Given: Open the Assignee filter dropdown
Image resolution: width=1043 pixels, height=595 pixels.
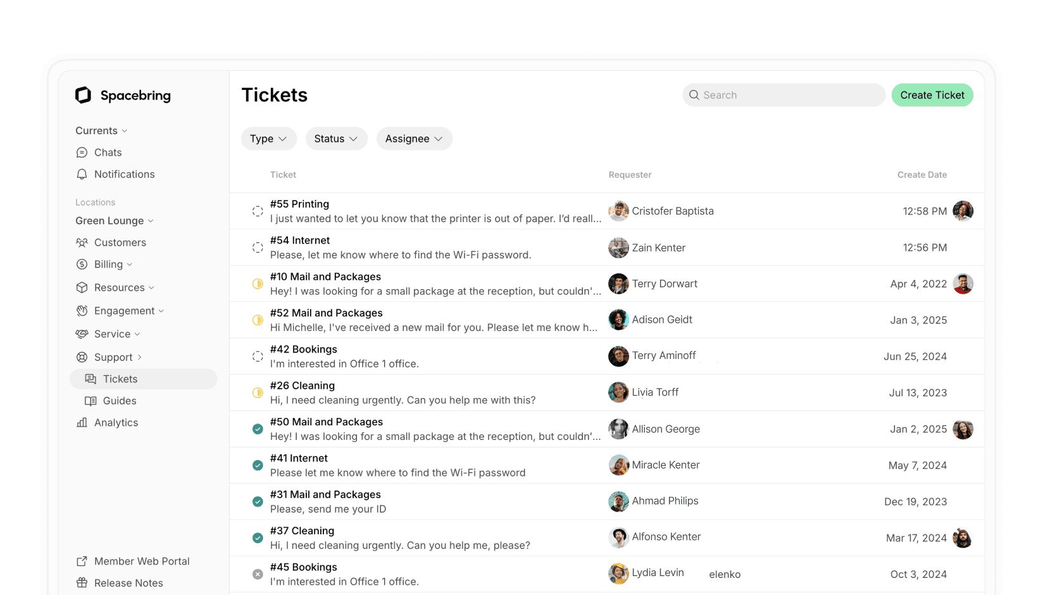Looking at the screenshot, I should (x=414, y=139).
